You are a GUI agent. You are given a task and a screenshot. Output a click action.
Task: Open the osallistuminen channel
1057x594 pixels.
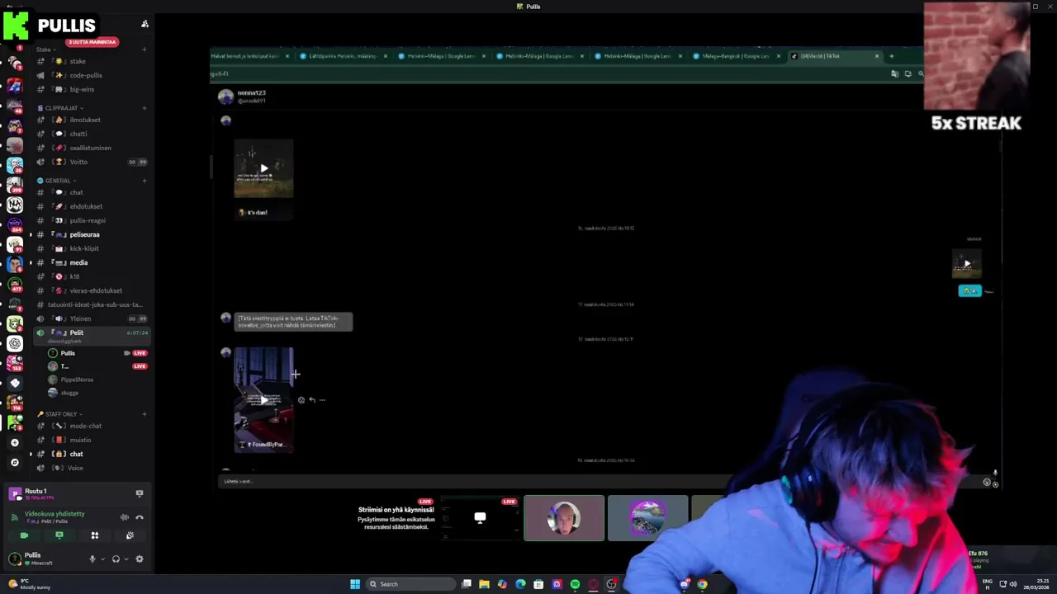pyautogui.click(x=91, y=148)
